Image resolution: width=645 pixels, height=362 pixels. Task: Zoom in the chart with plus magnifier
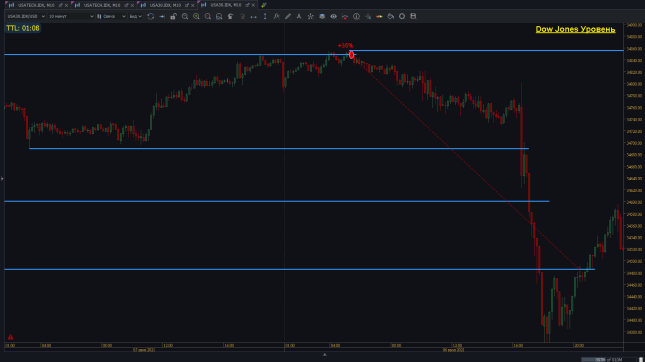tap(196, 16)
